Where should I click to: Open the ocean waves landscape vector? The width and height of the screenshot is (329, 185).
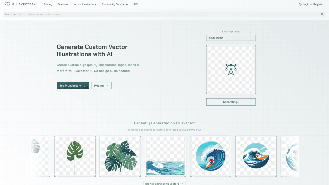[x=165, y=156]
